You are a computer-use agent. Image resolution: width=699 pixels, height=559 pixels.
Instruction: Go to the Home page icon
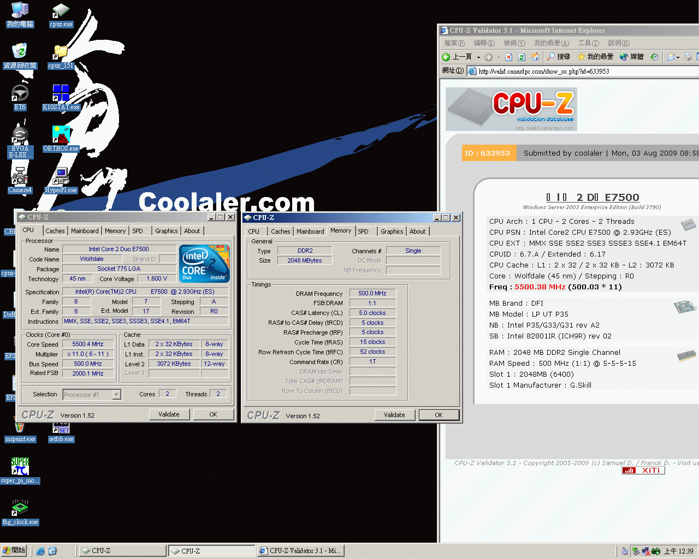(535, 57)
